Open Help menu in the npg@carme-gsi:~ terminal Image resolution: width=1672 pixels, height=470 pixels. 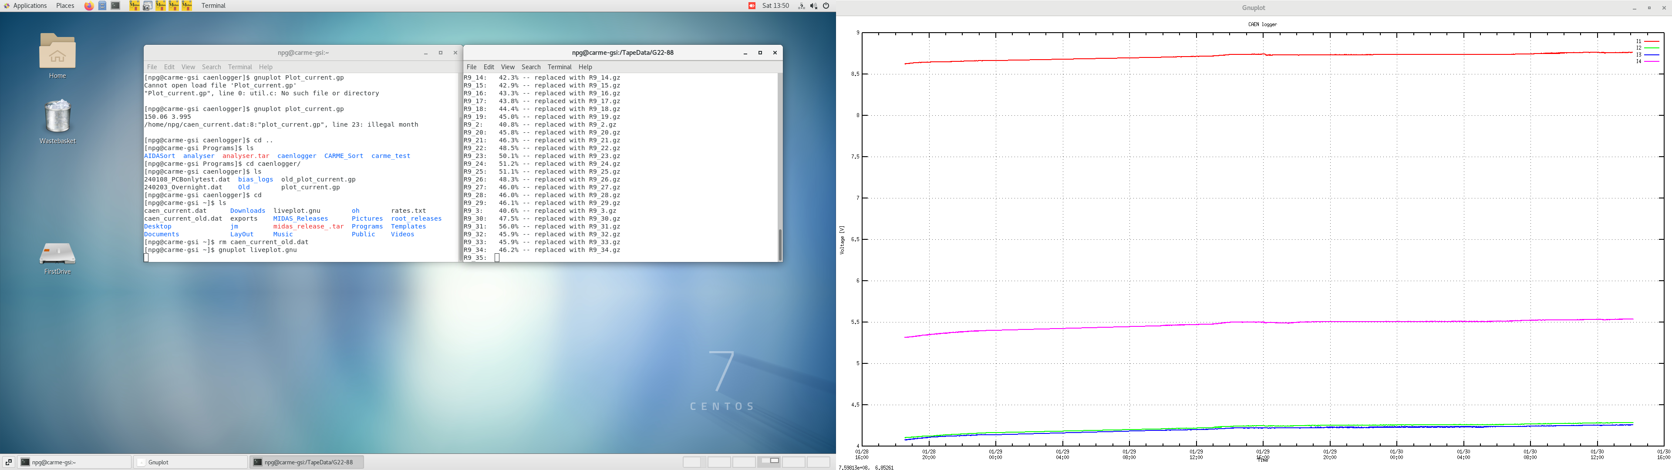[x=266, y=67]
